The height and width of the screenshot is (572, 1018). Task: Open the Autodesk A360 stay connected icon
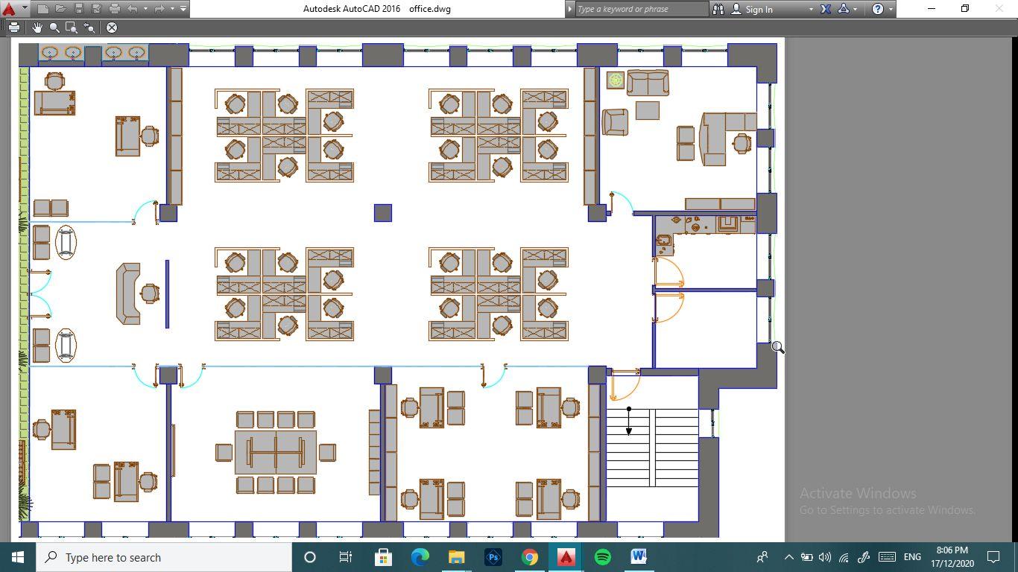point(844,9)
